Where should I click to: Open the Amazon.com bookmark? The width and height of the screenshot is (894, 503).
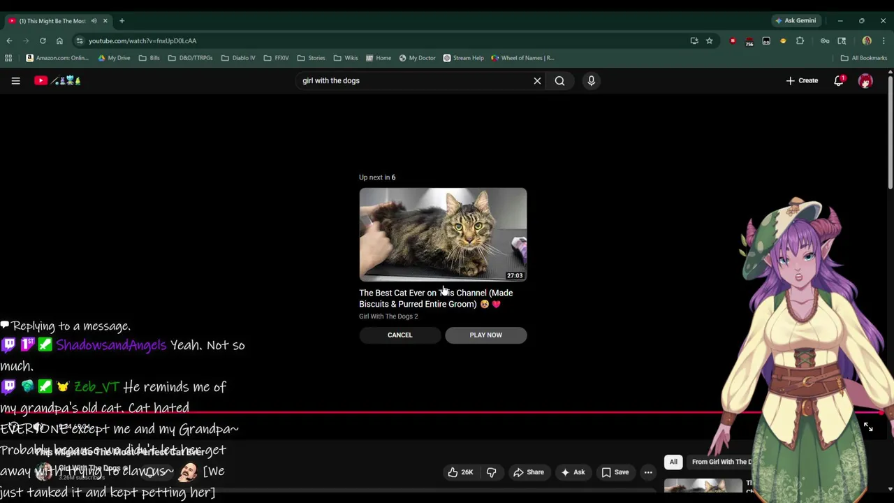tap(57, 58)
